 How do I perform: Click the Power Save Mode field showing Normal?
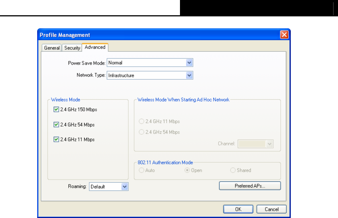150,63
